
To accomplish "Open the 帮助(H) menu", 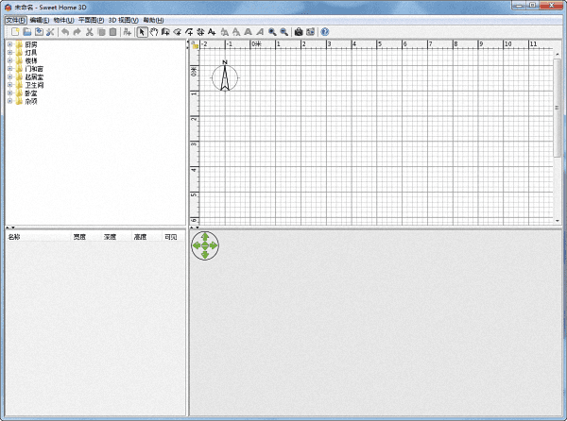I will click(x=153, y=19).
